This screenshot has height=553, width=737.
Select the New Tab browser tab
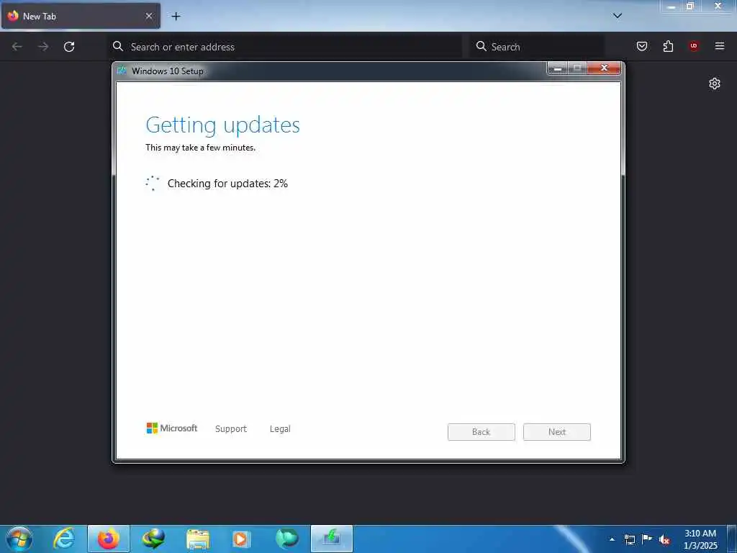click(81, 16)
